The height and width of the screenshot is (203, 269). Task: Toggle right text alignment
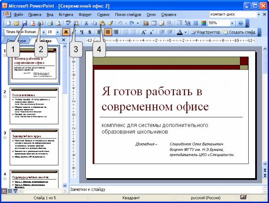pos(116,32)
